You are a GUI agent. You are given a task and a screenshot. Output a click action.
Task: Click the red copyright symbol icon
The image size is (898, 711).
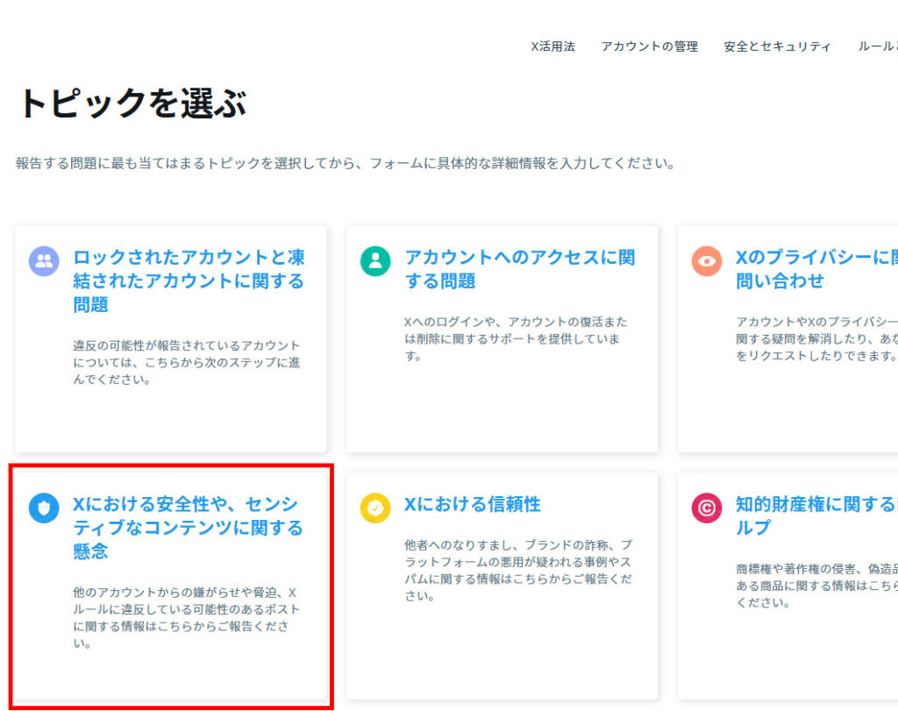(706, 508)
